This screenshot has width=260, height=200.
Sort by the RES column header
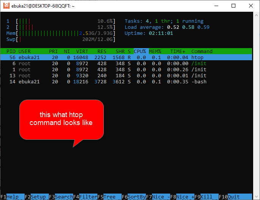102,51
